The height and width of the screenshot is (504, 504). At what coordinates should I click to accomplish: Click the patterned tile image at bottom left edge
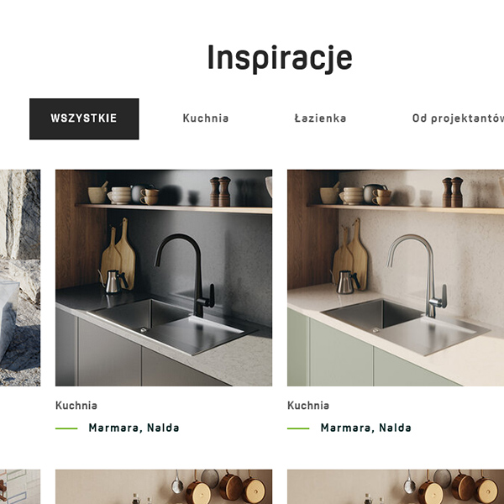[20, 486]
